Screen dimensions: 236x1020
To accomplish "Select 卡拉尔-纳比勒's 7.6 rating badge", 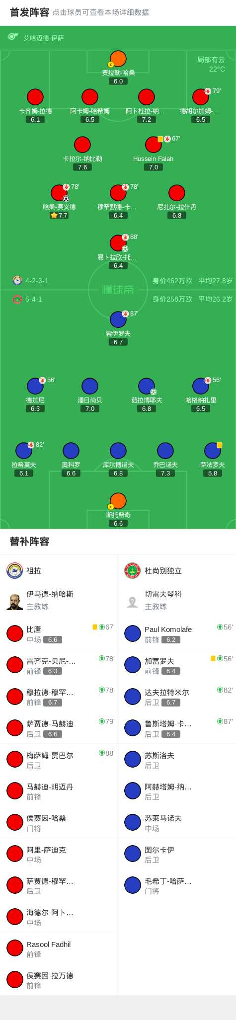I will pyautogui.click(x=82, y=167).
